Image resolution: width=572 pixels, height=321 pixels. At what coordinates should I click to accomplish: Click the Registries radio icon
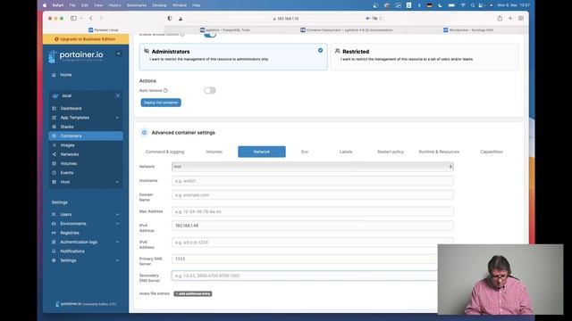coord(54,233)
